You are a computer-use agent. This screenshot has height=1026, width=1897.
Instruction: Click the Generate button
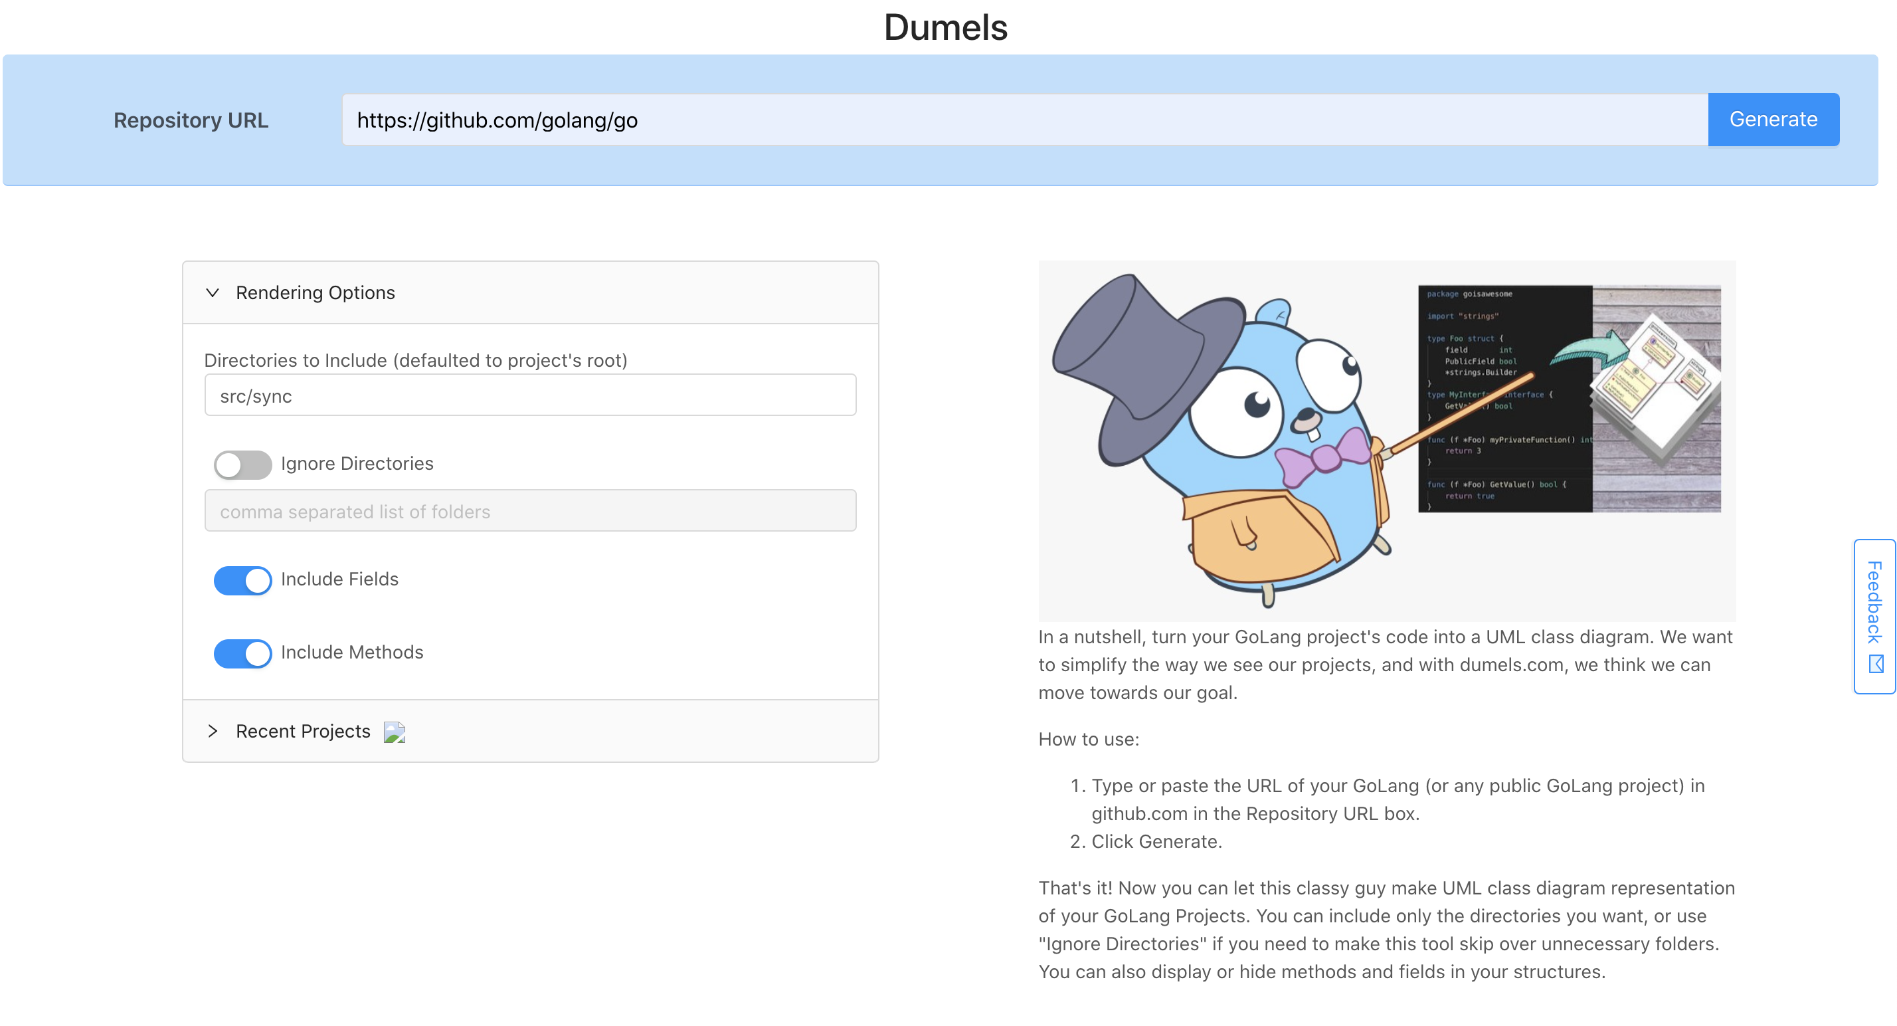[1773, 120]
